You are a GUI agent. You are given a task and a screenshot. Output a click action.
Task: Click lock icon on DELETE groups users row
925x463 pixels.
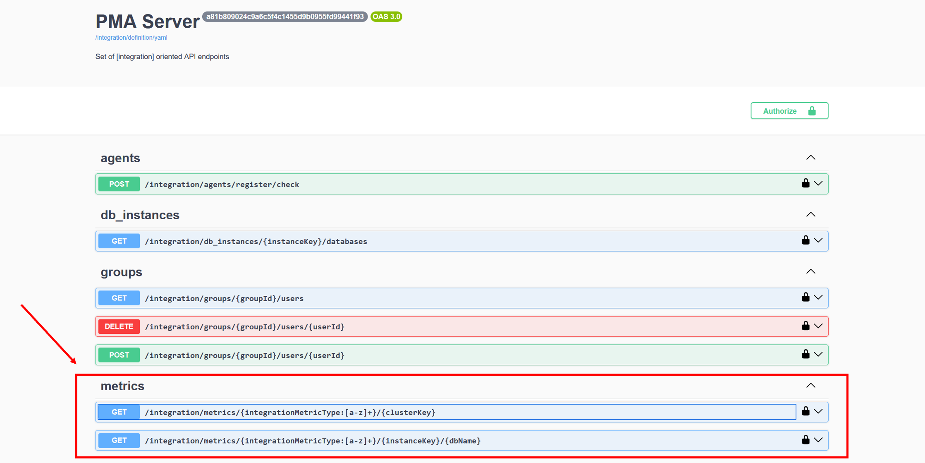pos(805,326)
